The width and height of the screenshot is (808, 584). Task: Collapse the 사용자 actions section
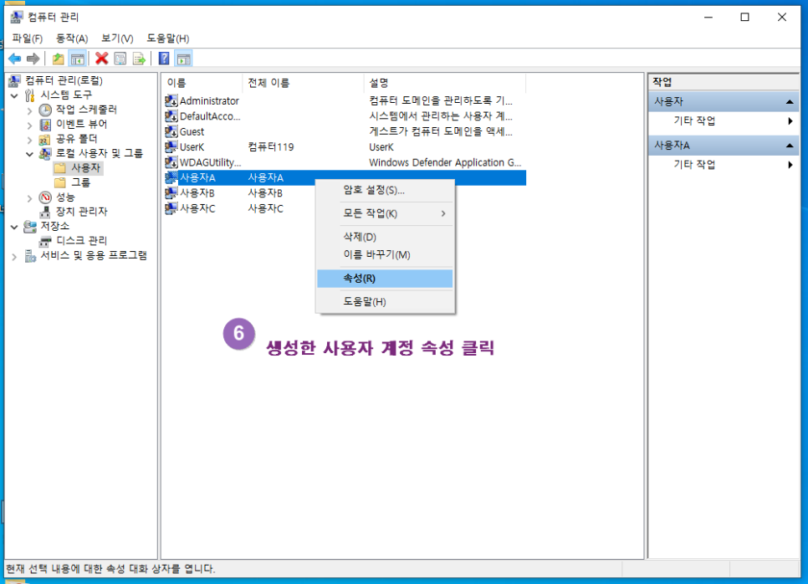tap(789, 101)
